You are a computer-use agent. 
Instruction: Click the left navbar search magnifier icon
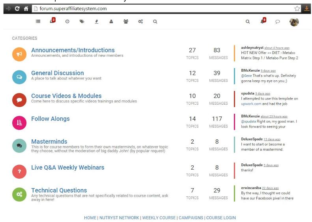click(155, 21)
